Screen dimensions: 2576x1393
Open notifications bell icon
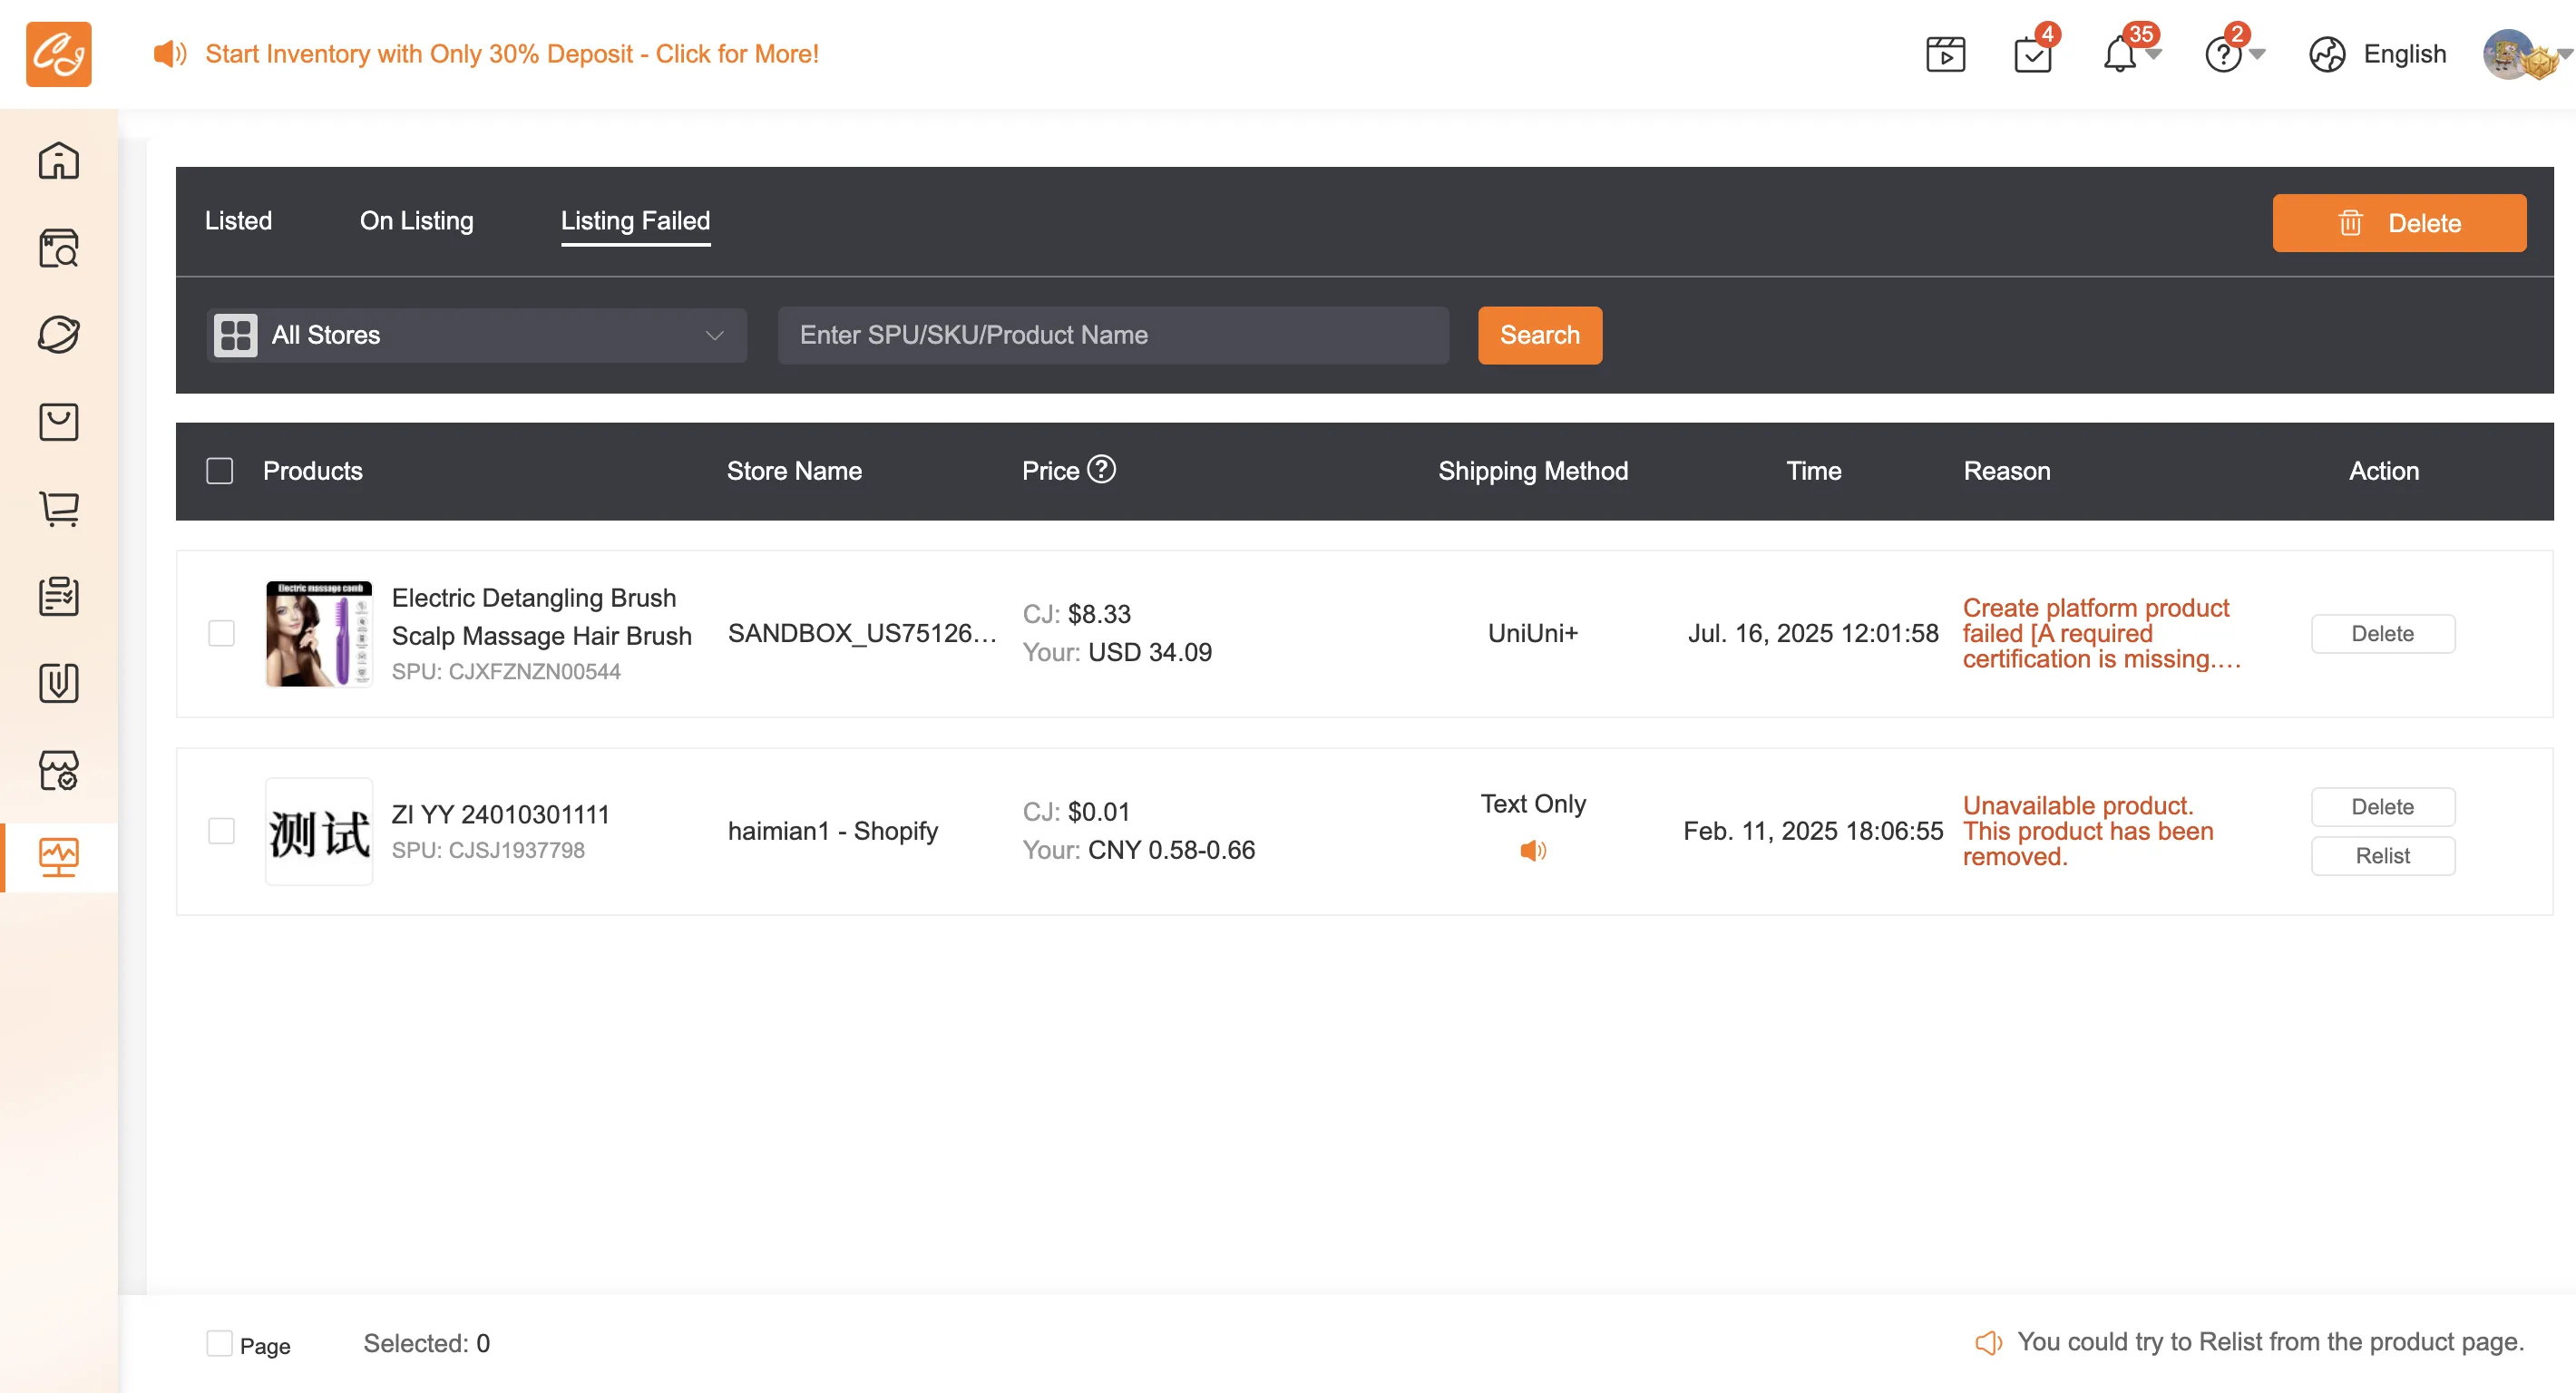click(2119, 54)
